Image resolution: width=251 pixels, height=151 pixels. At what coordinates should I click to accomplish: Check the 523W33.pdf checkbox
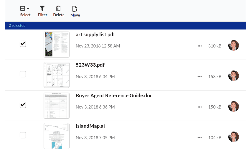pos(23,74)
